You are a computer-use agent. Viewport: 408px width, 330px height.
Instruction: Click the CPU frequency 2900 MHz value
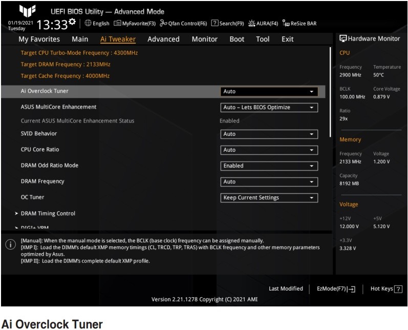pyautogui.click(x=350, y=75)
